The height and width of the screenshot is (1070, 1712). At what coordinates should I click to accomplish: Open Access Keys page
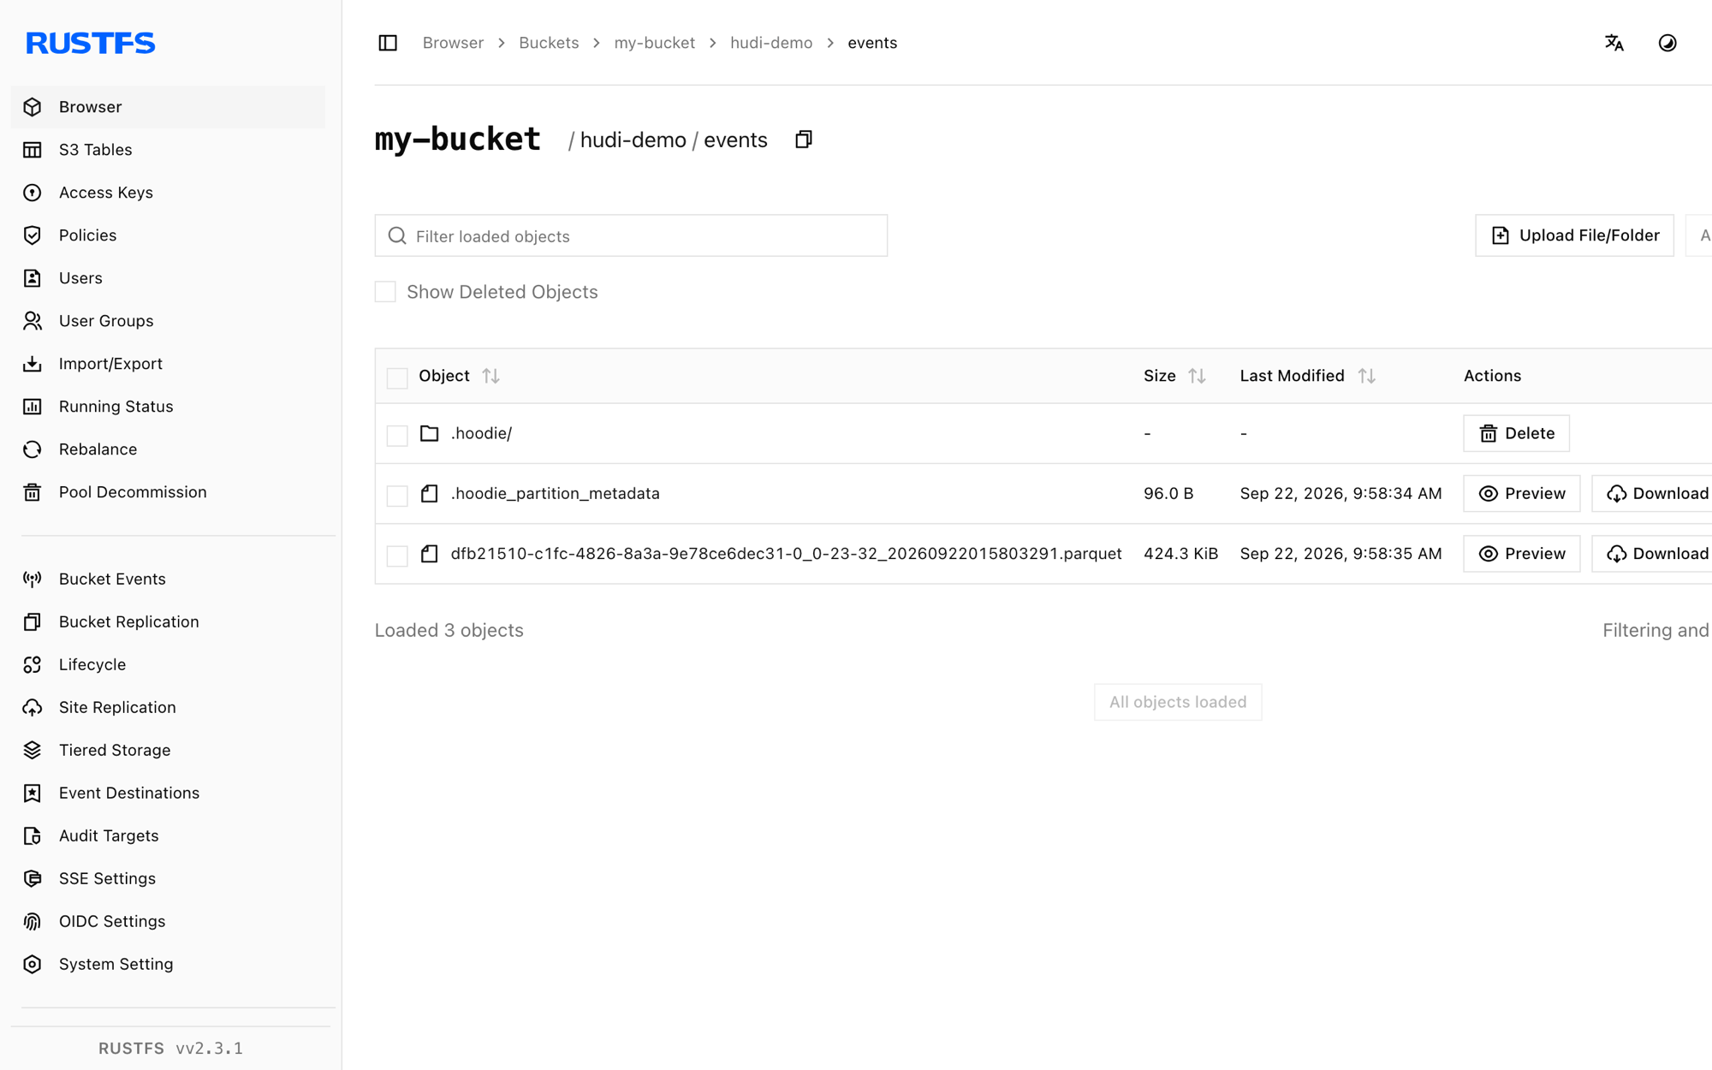[168, 193]
